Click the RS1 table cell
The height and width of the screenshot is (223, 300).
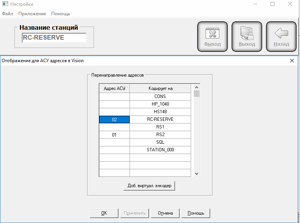point(161,127)
